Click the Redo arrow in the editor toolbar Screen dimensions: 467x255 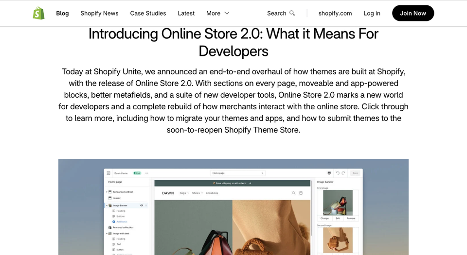(x=343, y=173)
